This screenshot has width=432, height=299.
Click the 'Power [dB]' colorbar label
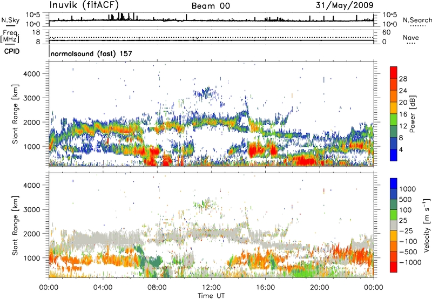412,114
